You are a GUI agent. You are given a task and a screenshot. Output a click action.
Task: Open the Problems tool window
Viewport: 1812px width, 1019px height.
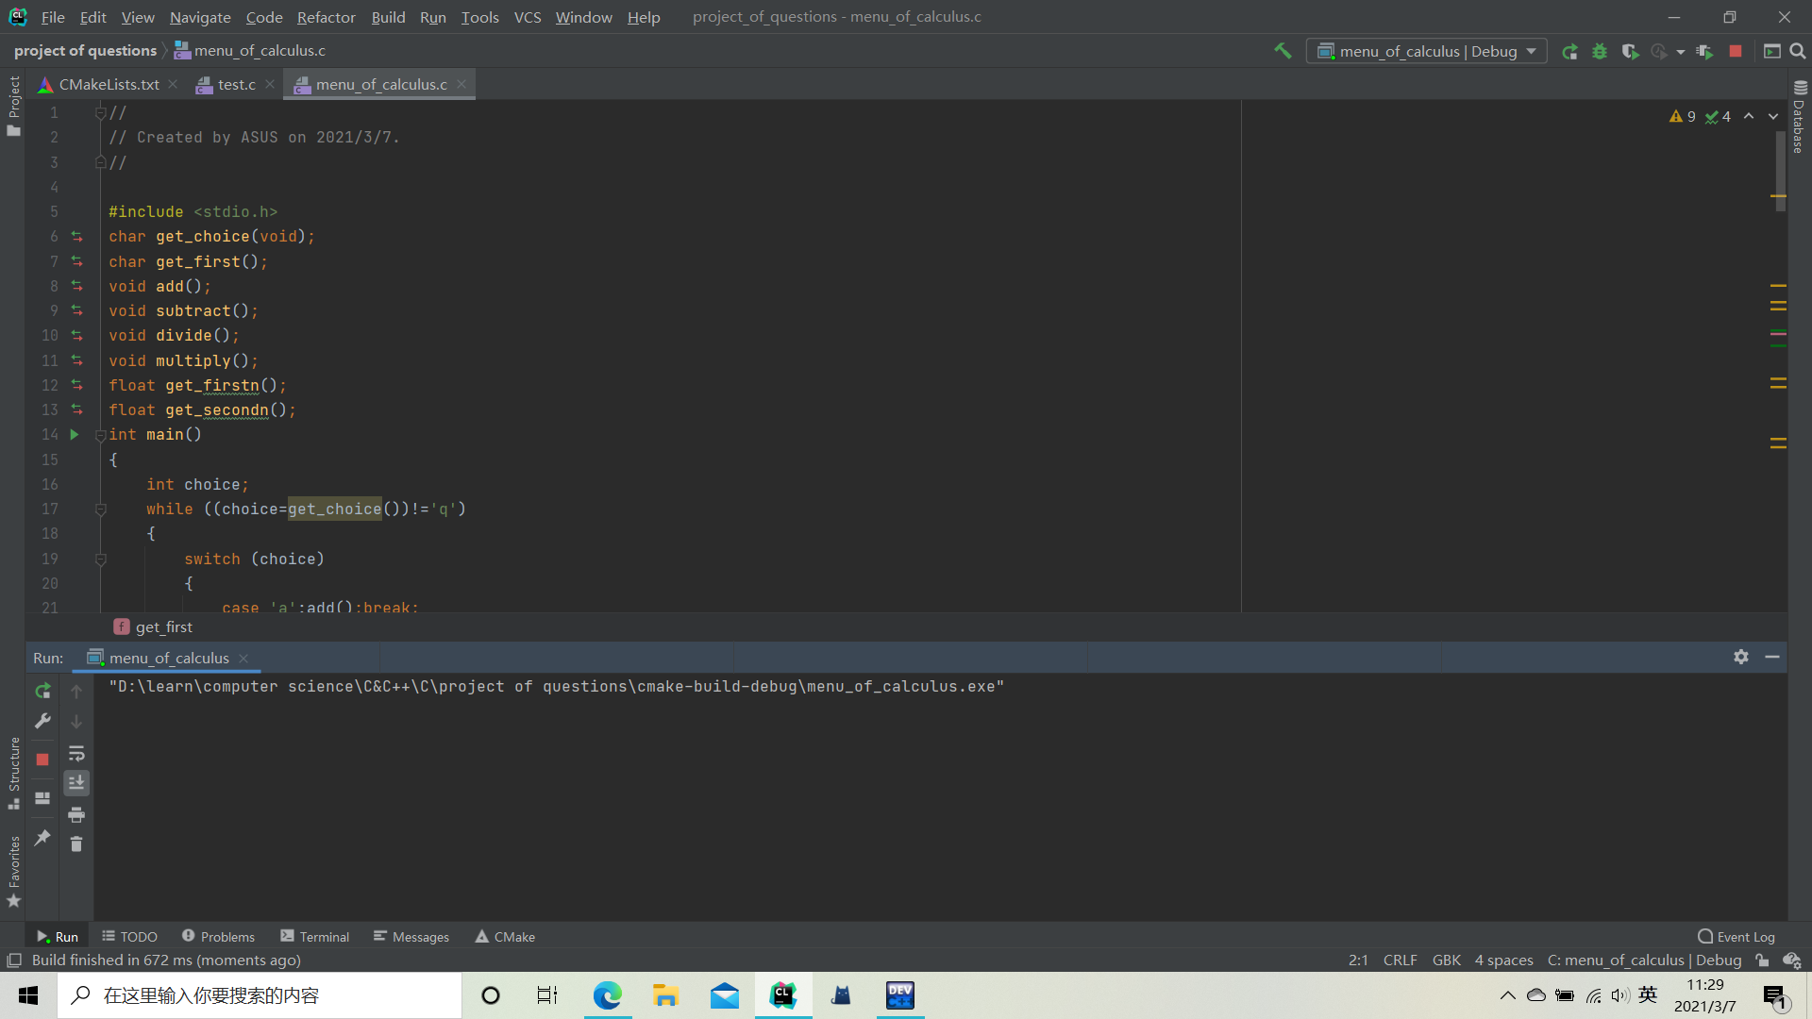coord(218,937)
